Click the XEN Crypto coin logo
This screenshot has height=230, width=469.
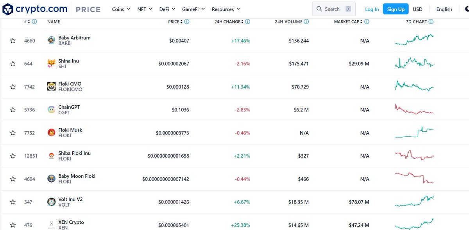coord(51,225)
